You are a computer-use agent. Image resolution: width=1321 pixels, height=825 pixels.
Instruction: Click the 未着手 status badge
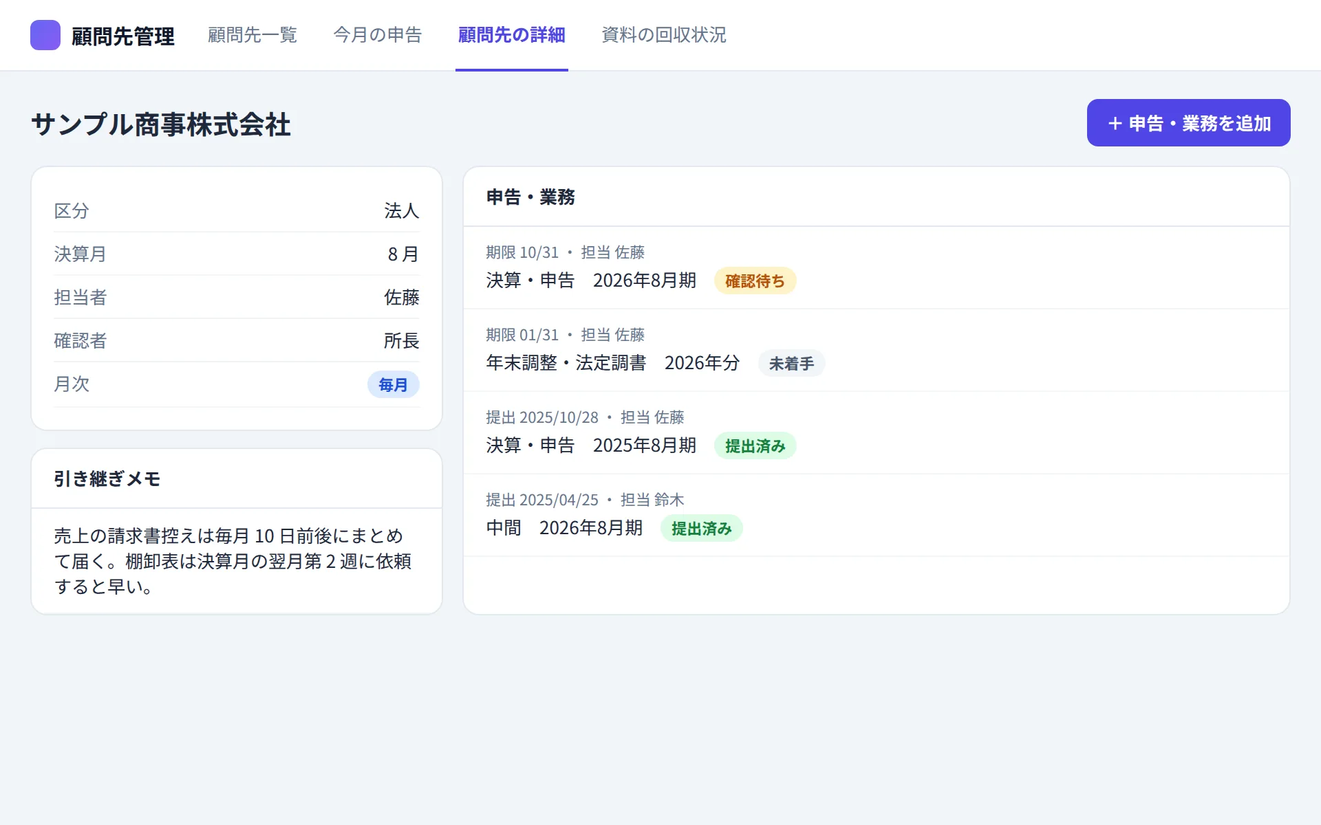[792, 364]
